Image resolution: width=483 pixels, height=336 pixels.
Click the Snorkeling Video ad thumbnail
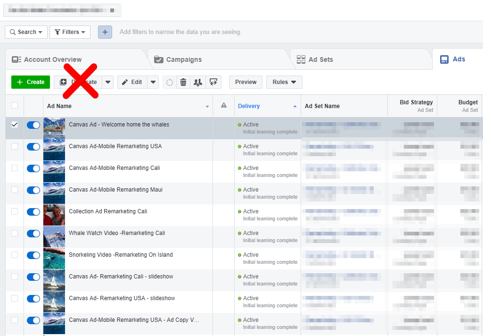tap(54, 259)
